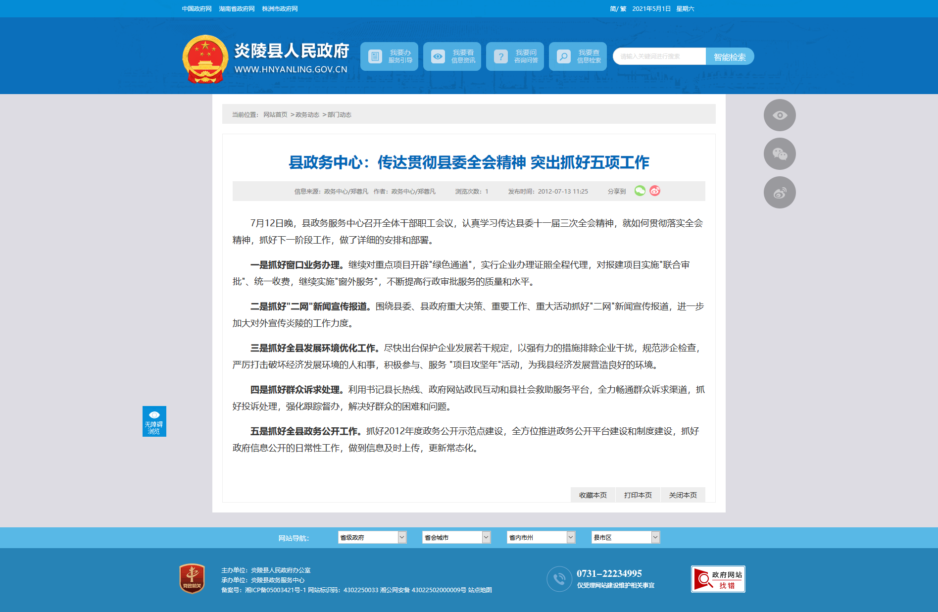Expand the 省级政府 dropdown
The height and width of the screenshot is (612, 938).
372,537
